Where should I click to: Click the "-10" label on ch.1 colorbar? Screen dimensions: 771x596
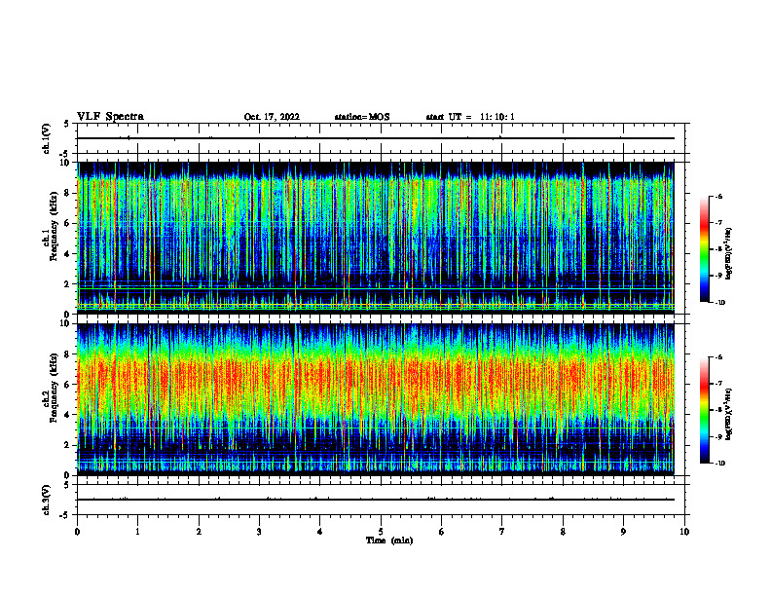[719, 303]
